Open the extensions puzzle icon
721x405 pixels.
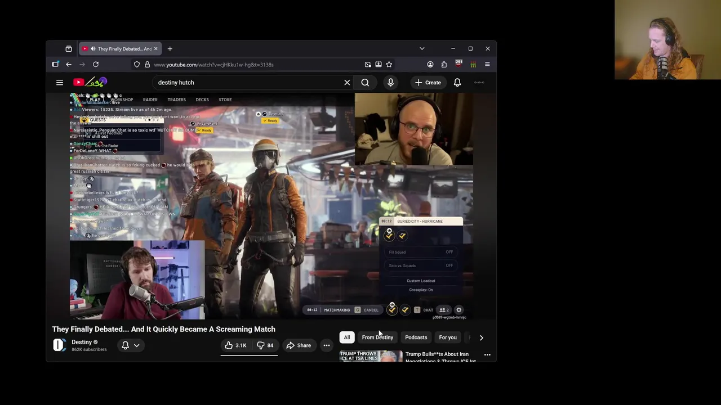pos(444,65)
